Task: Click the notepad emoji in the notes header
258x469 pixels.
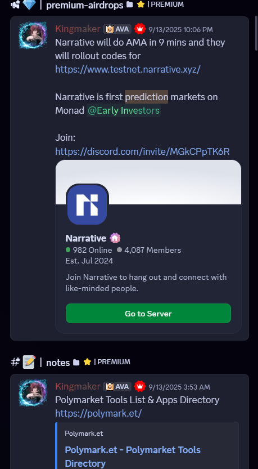Action: 29,362
